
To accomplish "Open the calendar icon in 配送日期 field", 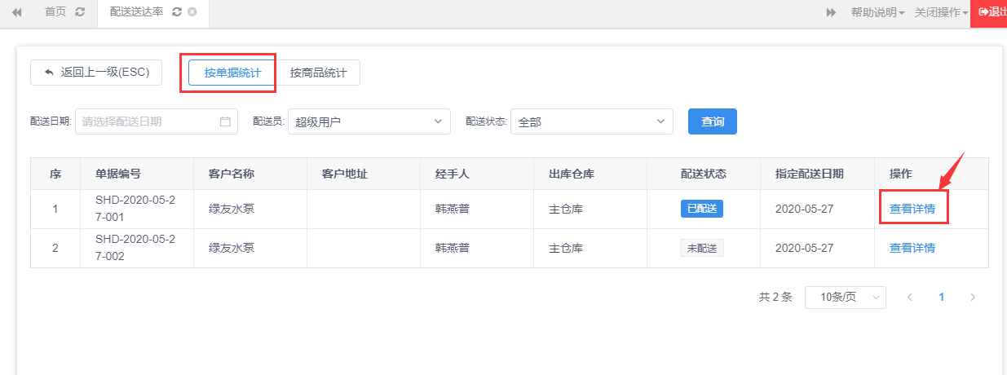I will pos(225,121).
